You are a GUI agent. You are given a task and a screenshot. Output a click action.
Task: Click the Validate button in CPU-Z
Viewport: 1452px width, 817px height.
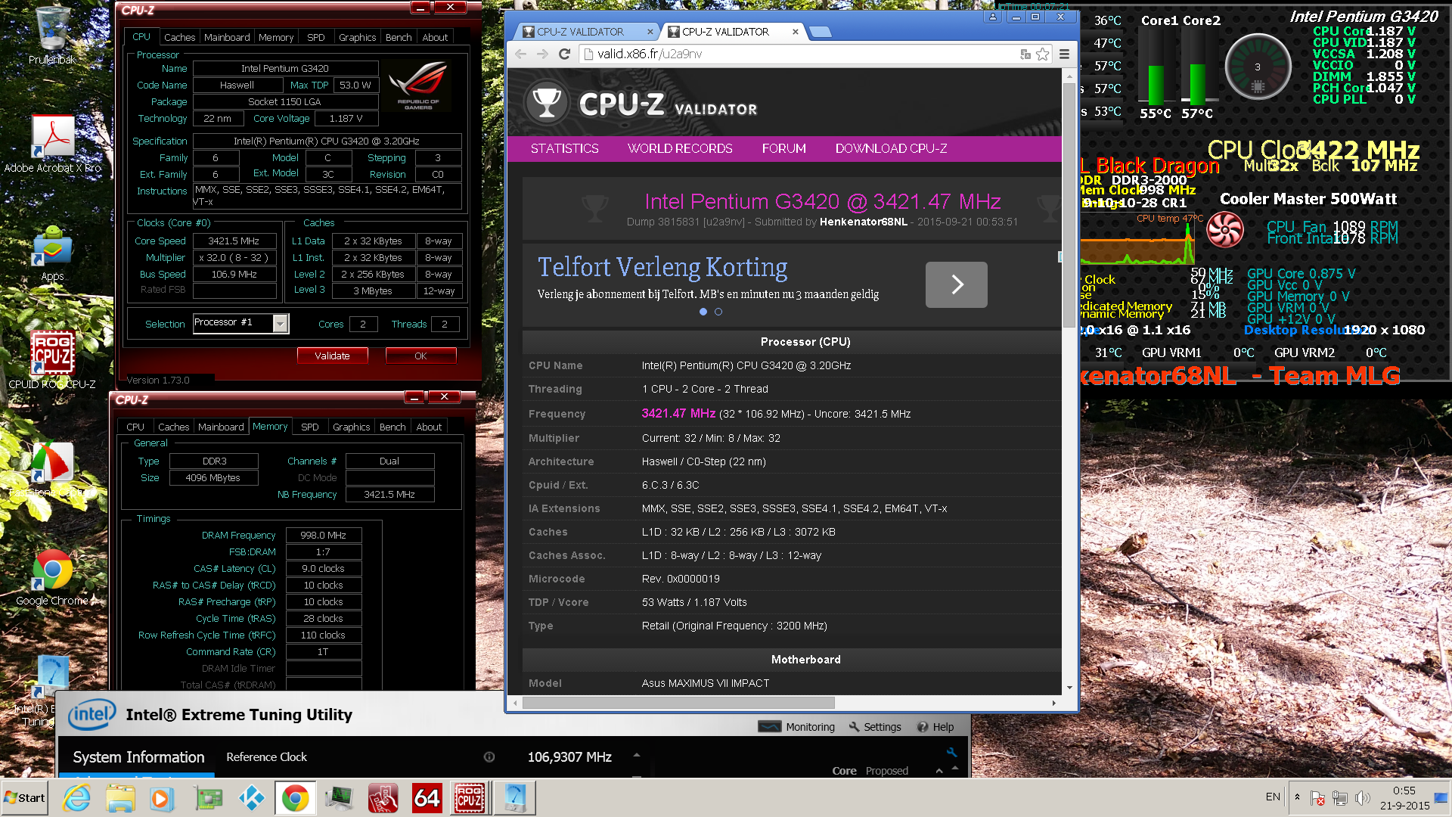(332, 356)
